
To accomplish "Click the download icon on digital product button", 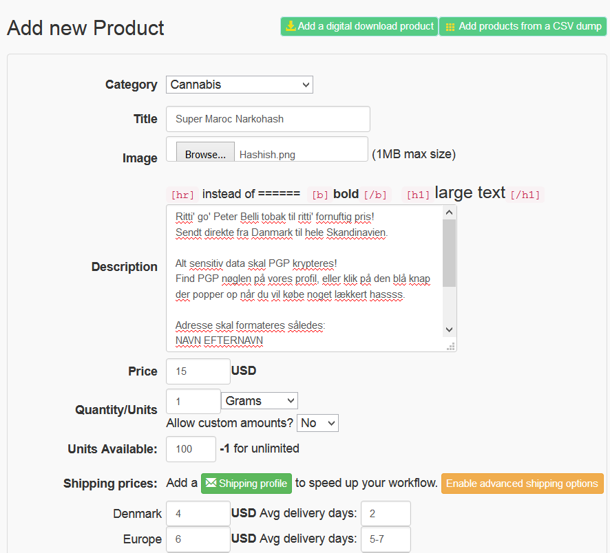I will 291,26.
